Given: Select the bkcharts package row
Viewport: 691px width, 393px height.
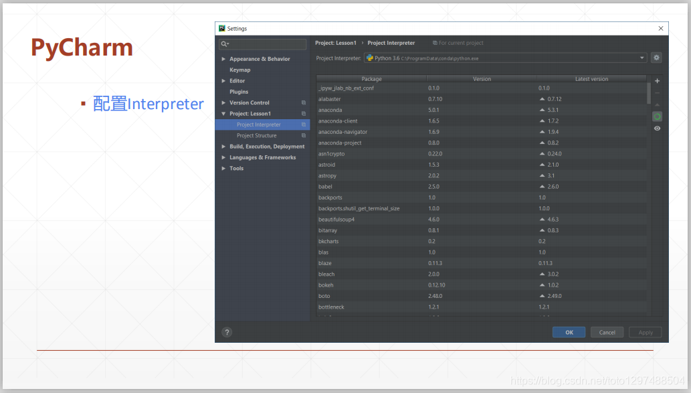Looking at the screenshot, I should click(x=481, y=241).
